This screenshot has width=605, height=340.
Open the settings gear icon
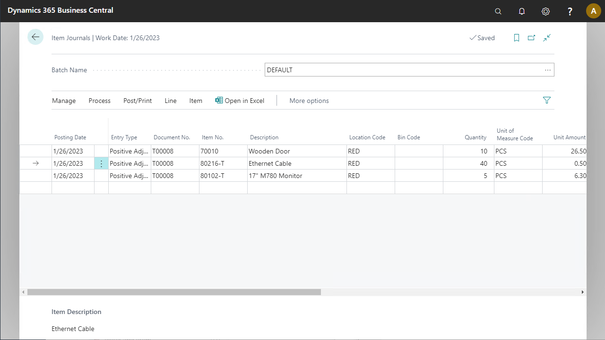545,11
